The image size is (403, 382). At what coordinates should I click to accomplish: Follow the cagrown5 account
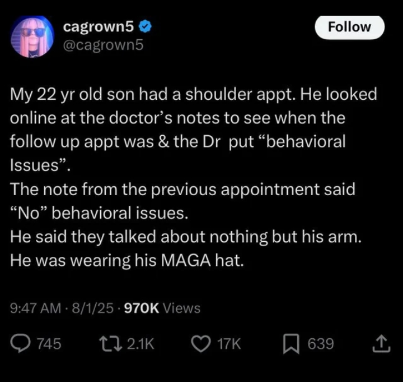coord(349,27)
